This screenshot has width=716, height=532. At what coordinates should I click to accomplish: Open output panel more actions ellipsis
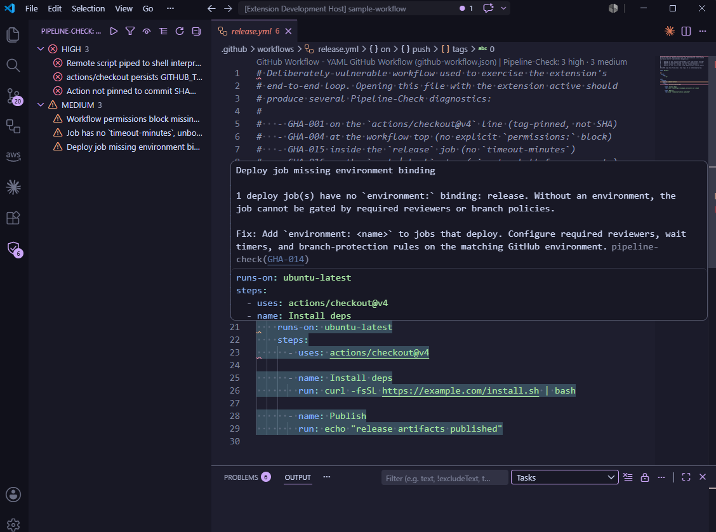coord(661,477)
